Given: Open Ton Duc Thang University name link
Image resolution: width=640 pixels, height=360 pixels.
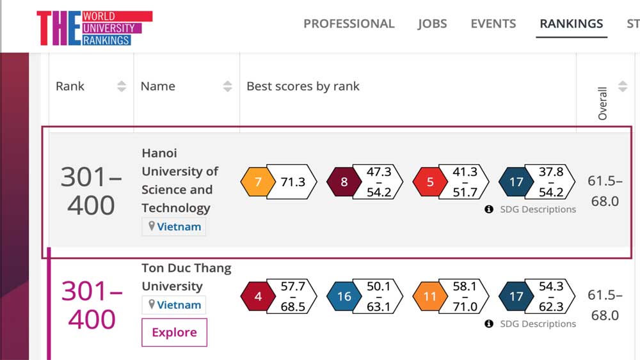Looking at the screenshot, I should [186, 277].
